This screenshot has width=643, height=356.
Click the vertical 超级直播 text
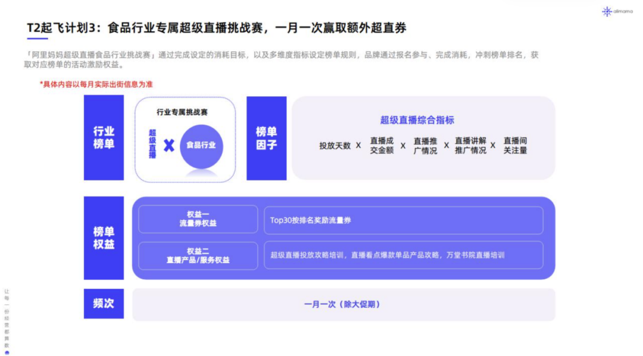(x=152, y=144)
